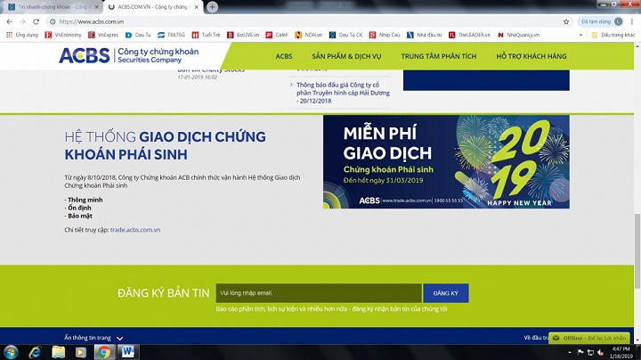Click the browser back arrow
Viewport: 641px width, 360px height.
pyautogui.click(x=9, y=21)
